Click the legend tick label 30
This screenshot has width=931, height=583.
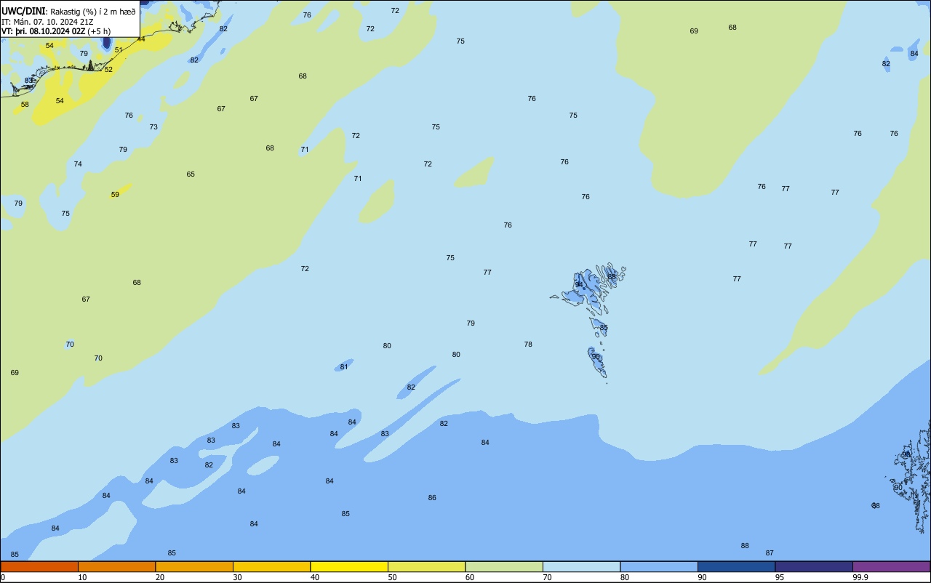[237, 577]
